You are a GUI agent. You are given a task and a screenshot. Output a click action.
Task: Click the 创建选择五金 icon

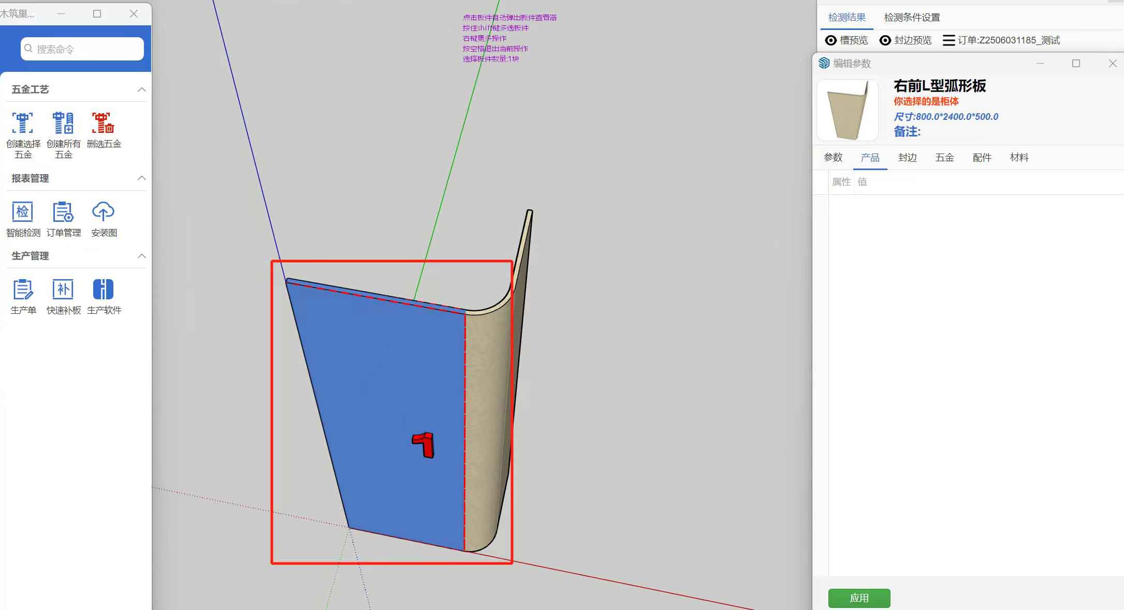tap(23, 124)
